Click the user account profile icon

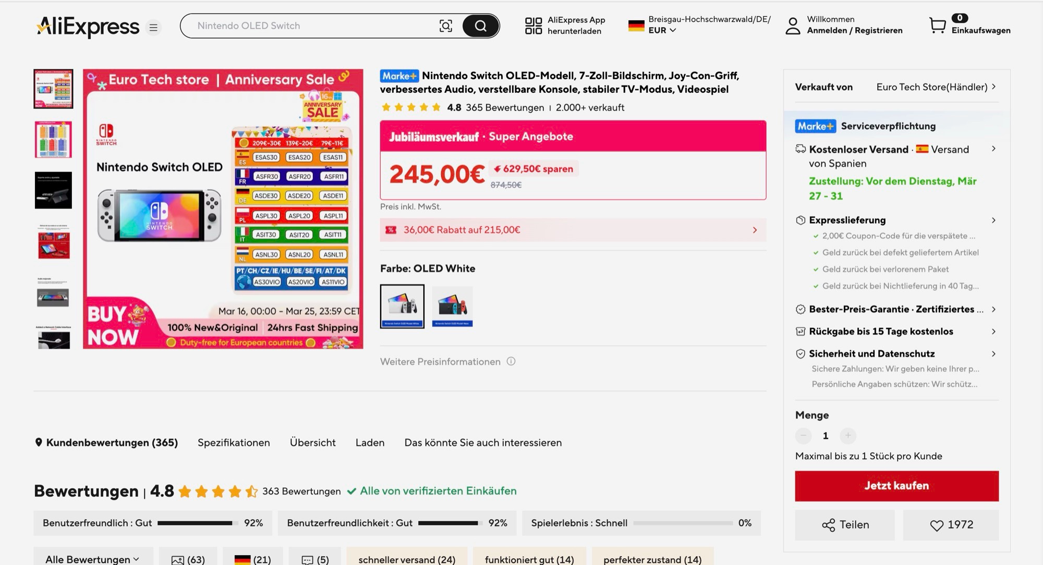[793, 26]
